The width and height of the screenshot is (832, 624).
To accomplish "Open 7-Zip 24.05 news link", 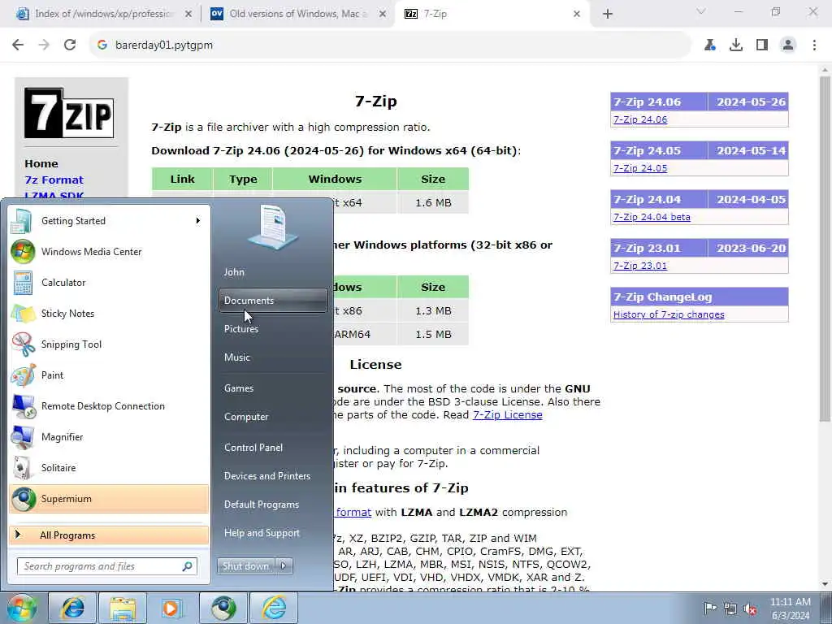I will pos(640,168).
